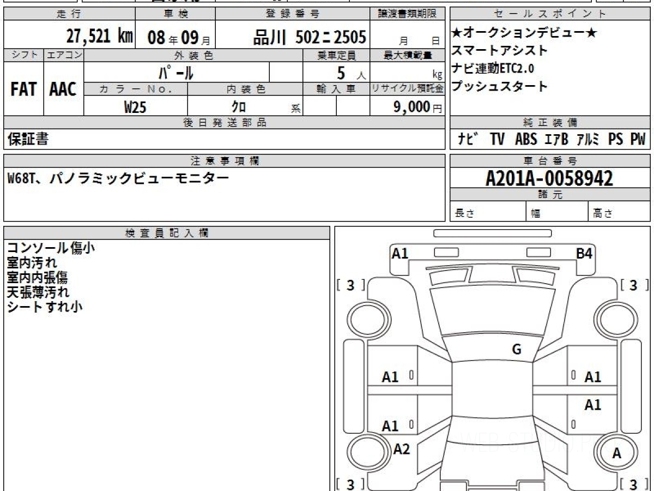
Task: Click the TV equipment indicator
Action: click(x=496, y=140)
